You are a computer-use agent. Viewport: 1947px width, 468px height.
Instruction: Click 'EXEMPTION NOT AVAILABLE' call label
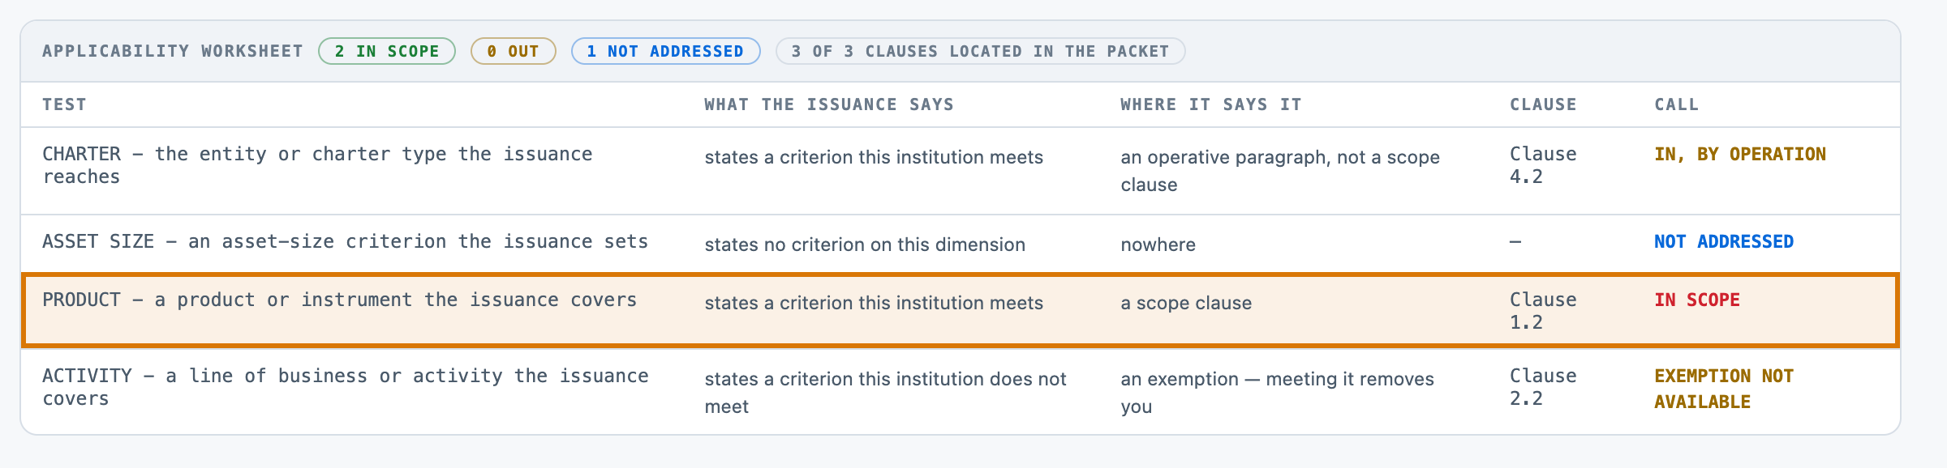tap(1724, 389)
